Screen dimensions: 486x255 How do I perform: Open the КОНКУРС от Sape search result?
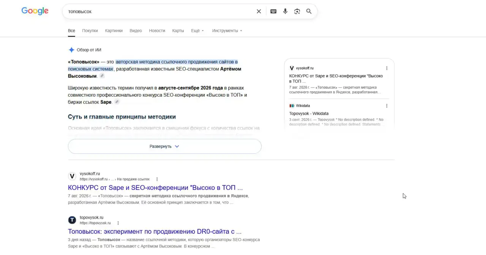coord(155,188)
